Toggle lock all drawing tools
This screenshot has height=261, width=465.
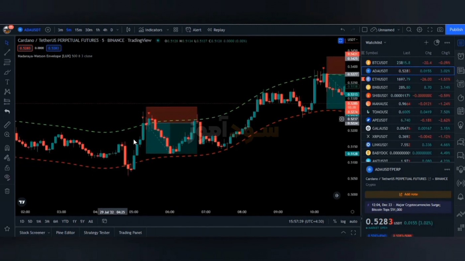[x=7, y=168]
